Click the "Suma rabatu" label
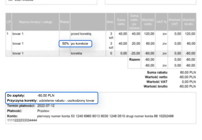202x140 pixels. coord(157,72)
